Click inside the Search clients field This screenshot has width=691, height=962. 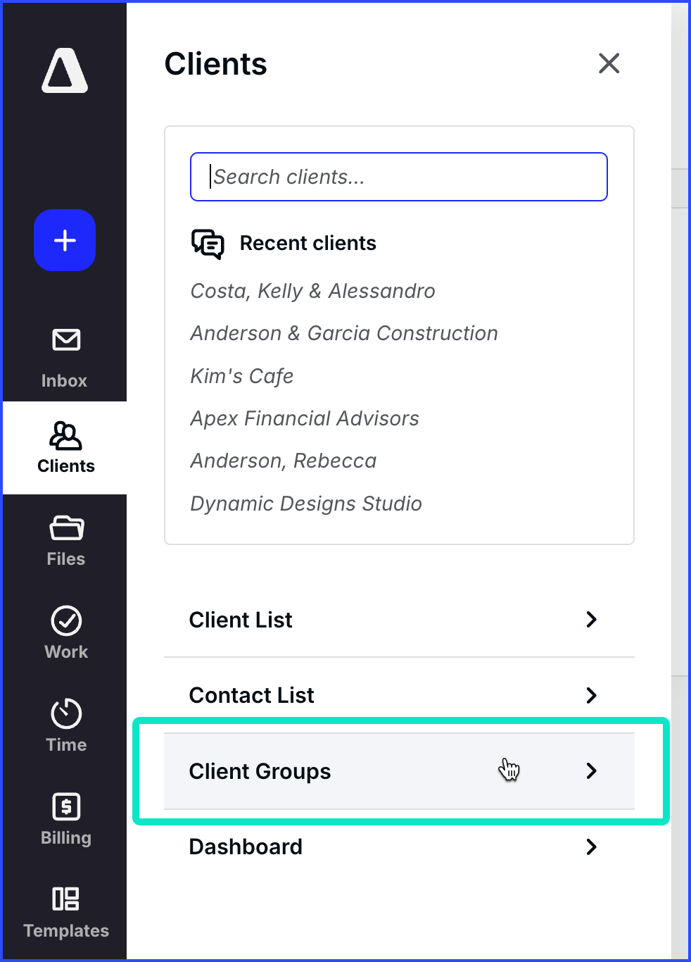pyautogui.click(x=398, y=177)
